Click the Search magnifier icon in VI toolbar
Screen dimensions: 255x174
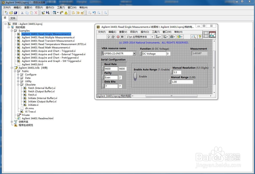pyautogui.click(x=194, y=37)
